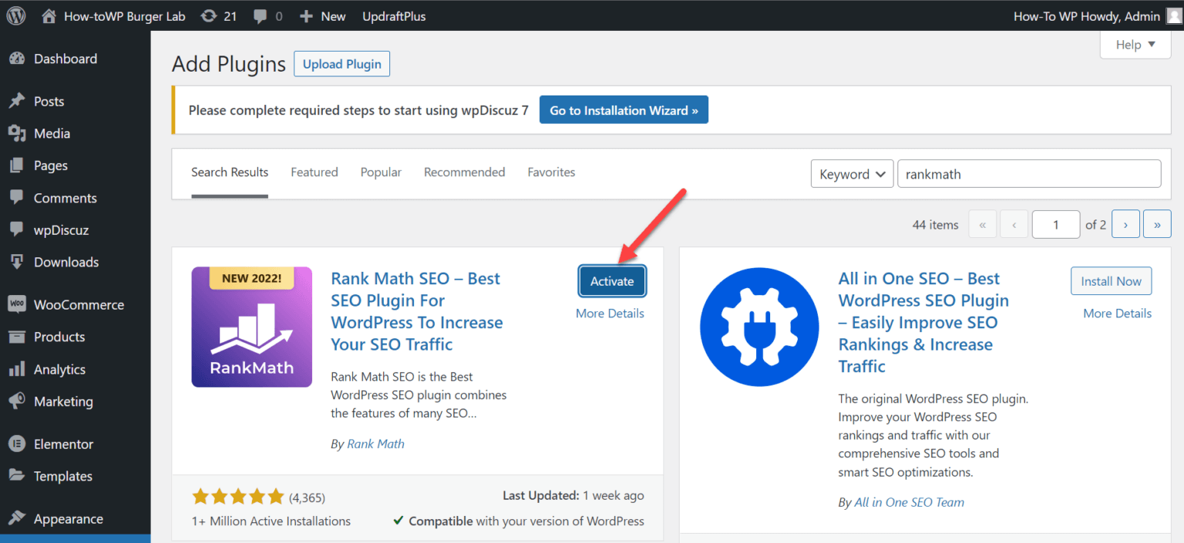This screenshot has width=1184, height=543.
Task: Click the Posts pin icon in sidebar
Action: [x=16, y=102]
